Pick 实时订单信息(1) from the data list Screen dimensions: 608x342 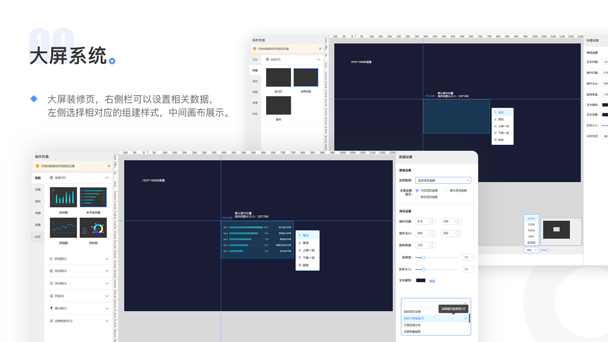point(435,319)
